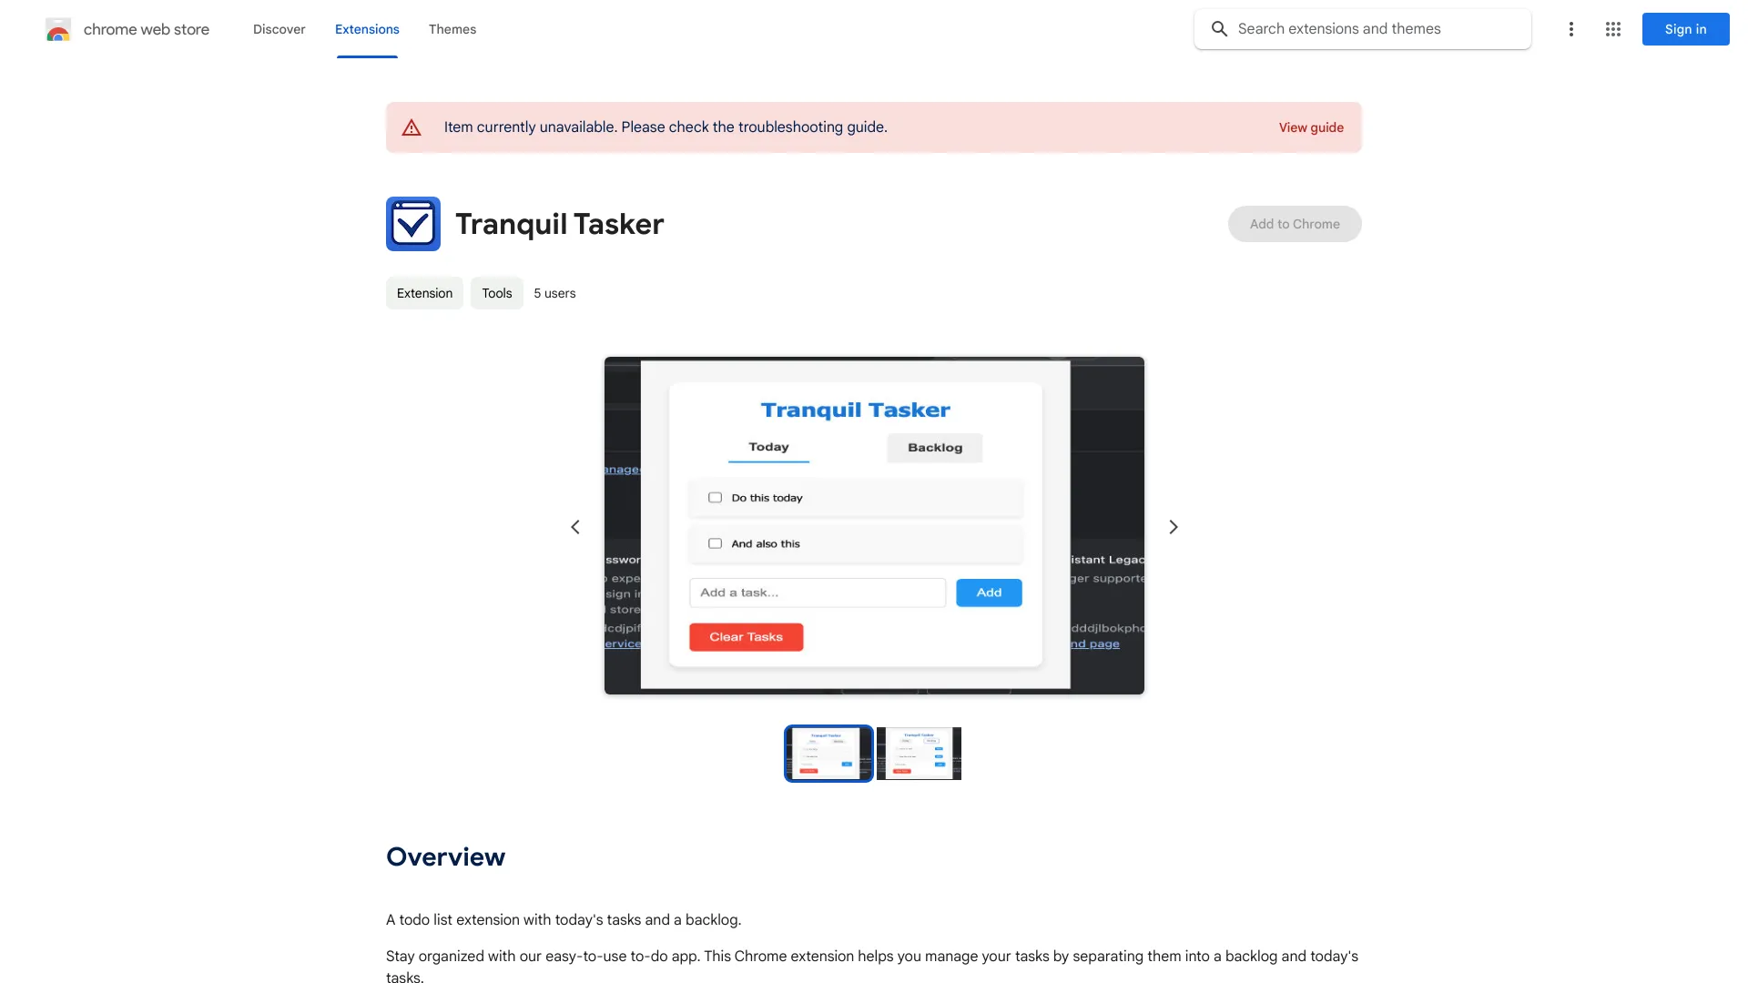The image size is (1748, 983).
Task: Click the Tranquil Tasker extension icon
Action: click(413, 223)
